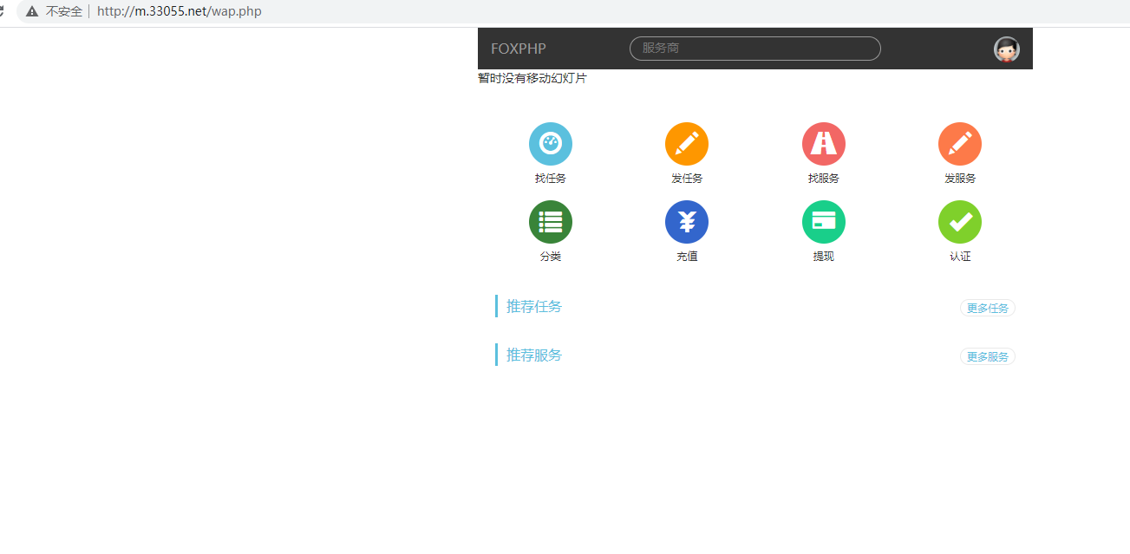Click the 推荐任务 section heading
Screen dimensions: 1130x554
click(532, 305)
